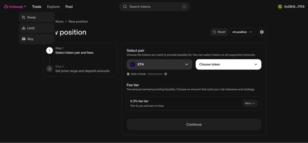Image resolution: width=308 pixels, height=143 pixels.
Task: Click the Uniswap unicorn logo
Action: (x=6, y=7)
